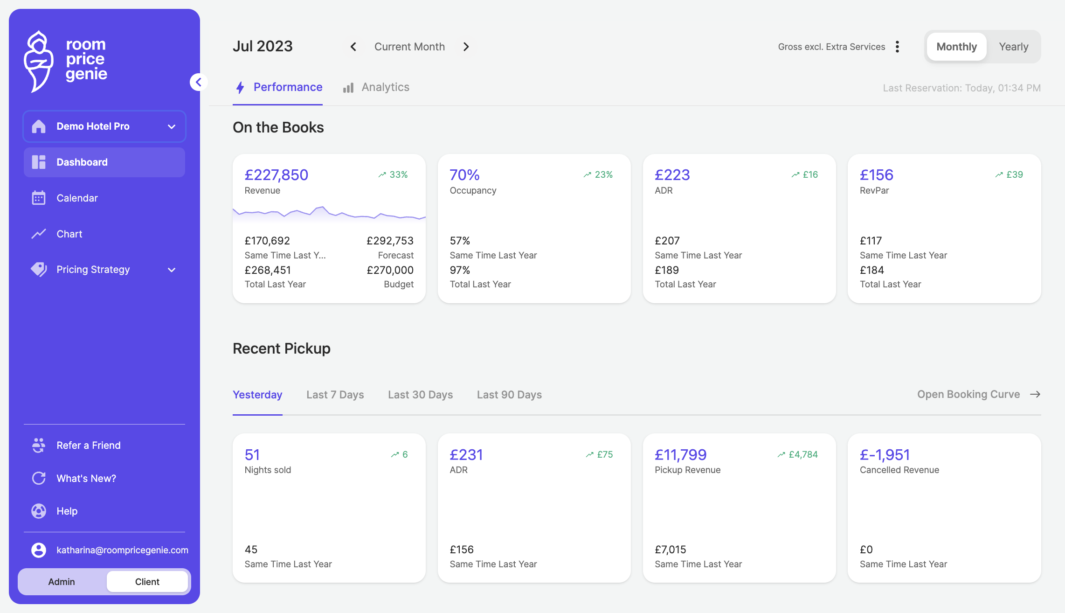Show Last 7 Days pickup
The height and width of the screenshot is (613, 1065).
pyautogui.click(x=335, y=395)
